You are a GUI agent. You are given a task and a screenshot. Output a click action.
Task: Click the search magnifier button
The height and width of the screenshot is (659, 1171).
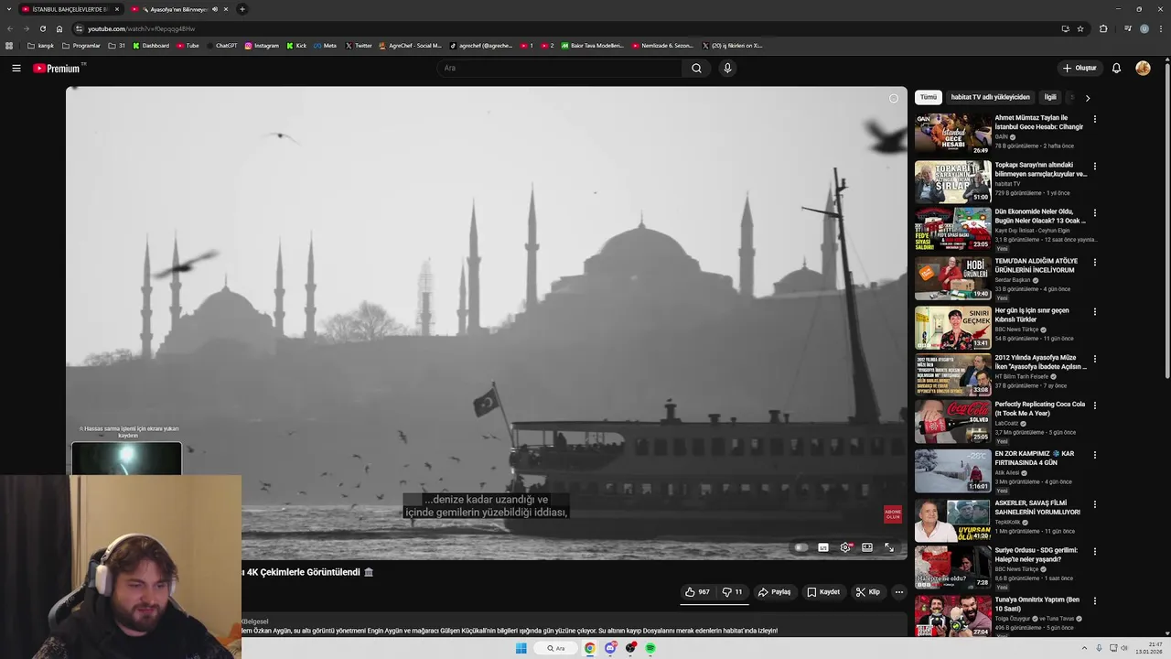[x=696, y=68]
